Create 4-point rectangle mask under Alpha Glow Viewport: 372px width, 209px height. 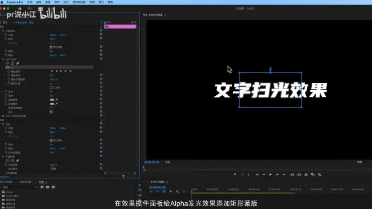point(12,63)
